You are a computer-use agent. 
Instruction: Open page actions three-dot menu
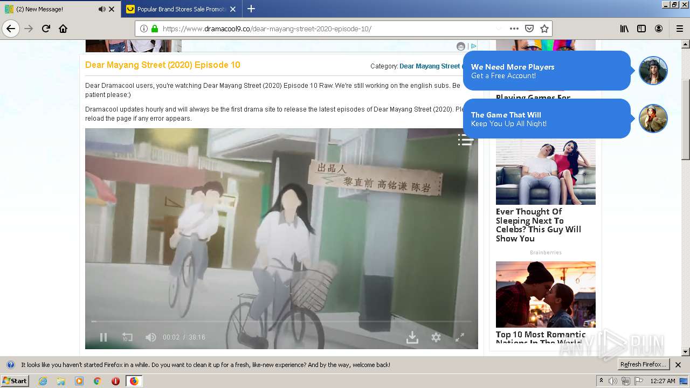[x=514, y=29]
